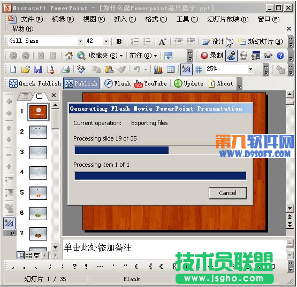Go to the web toolbar Home icon

tap(69, 56)
